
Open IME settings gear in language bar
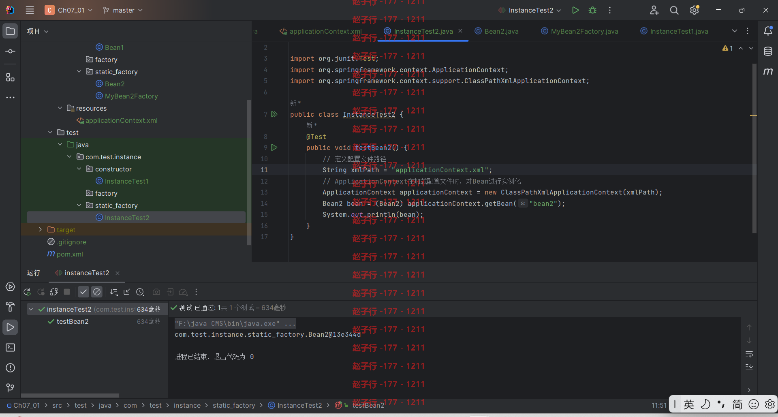[769, 404]
